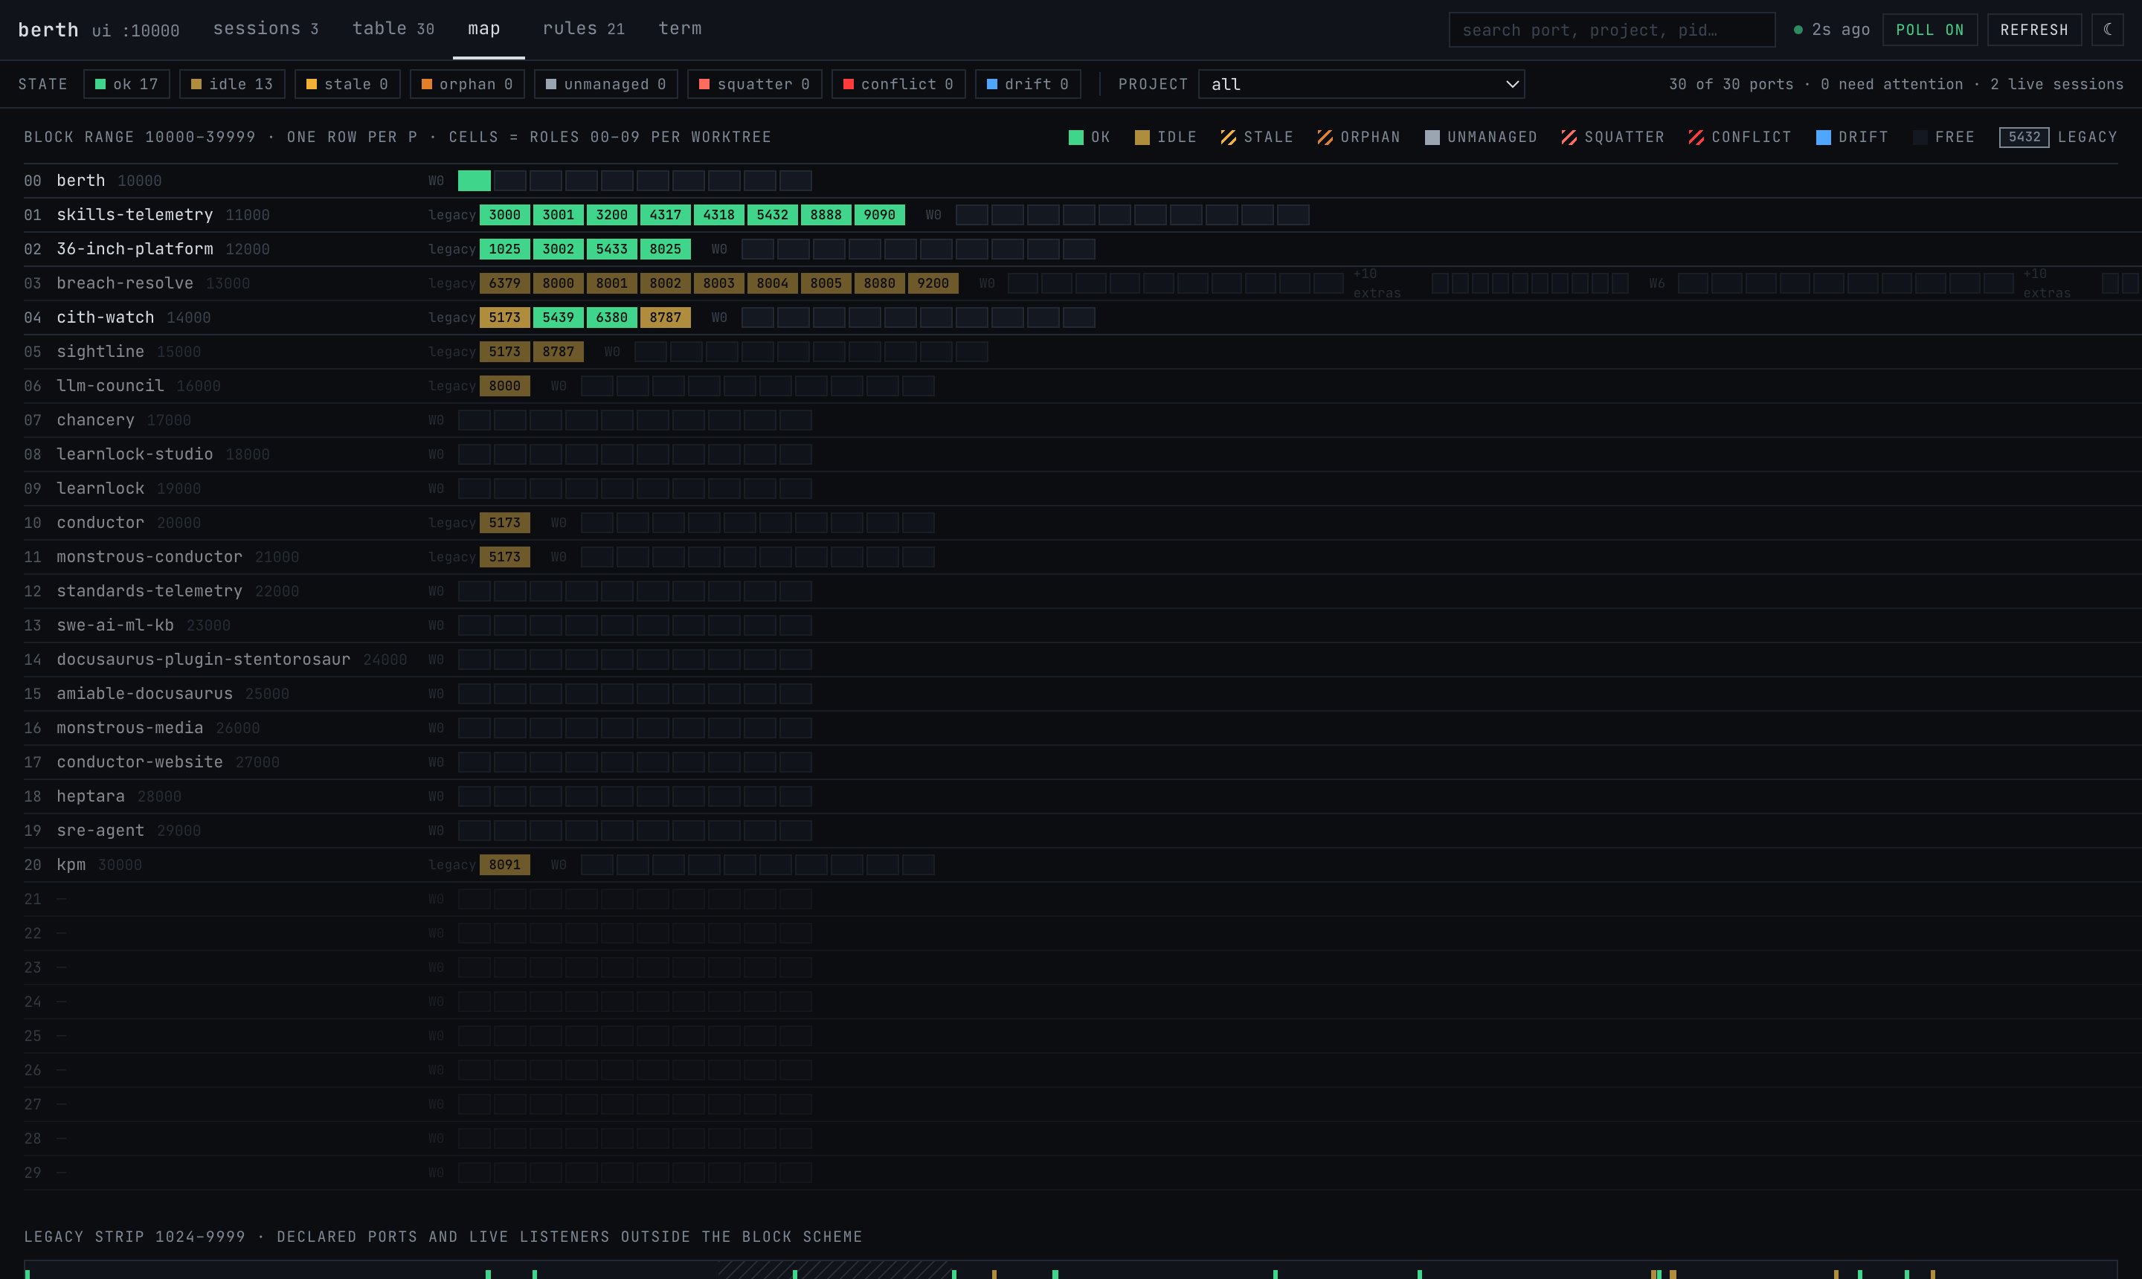
Task: Click legacy port 9090 cell
Action: tap(879, 215)
